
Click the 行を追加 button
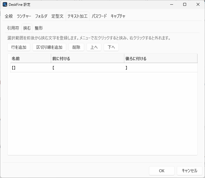tap(19, 47)
